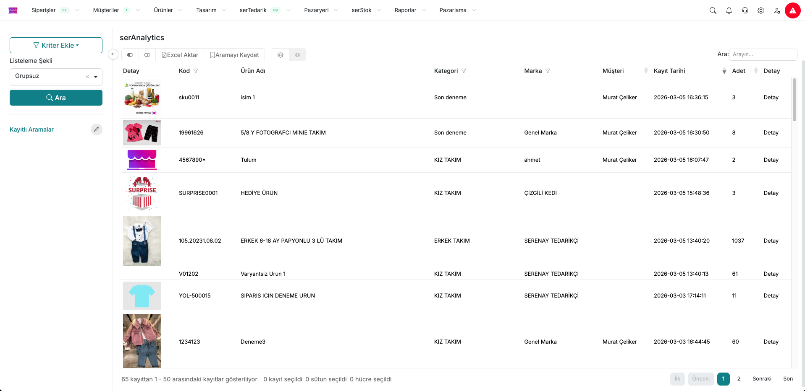Click the filter icon on Kod column
This screenshot has width=805, height=391.
pos(196,71)
